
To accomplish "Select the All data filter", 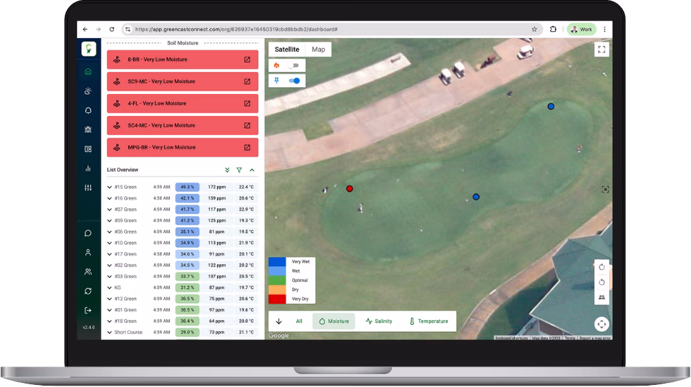I will [x=299, y=322].
